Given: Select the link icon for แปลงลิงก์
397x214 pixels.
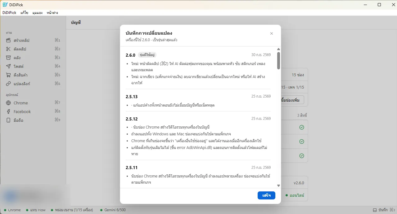Looking at the screenshot, I should 8,84.
